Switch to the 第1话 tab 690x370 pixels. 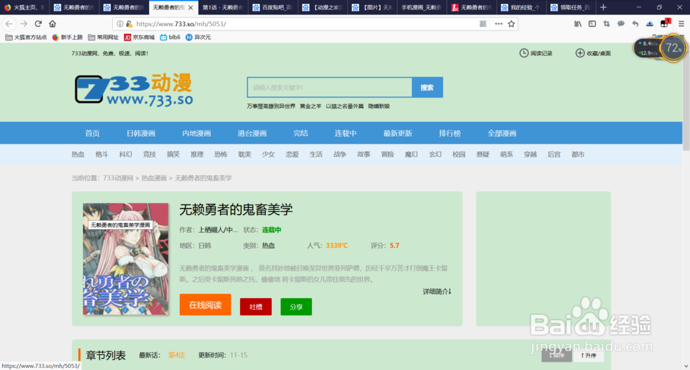223,8
